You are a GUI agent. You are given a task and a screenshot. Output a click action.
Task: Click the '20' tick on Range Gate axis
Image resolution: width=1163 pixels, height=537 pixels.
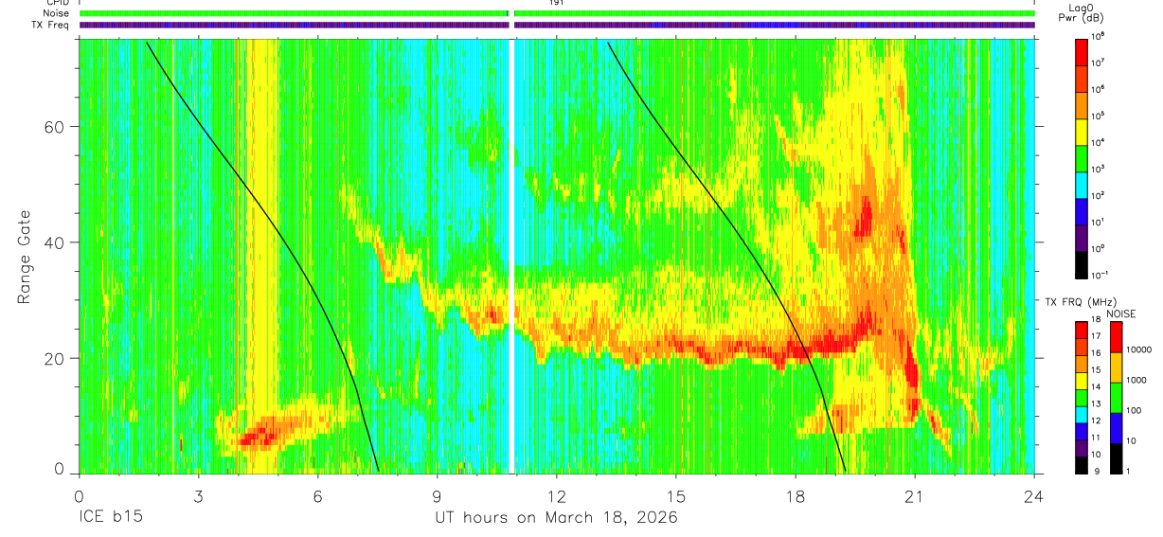click(x=54, y=358)
